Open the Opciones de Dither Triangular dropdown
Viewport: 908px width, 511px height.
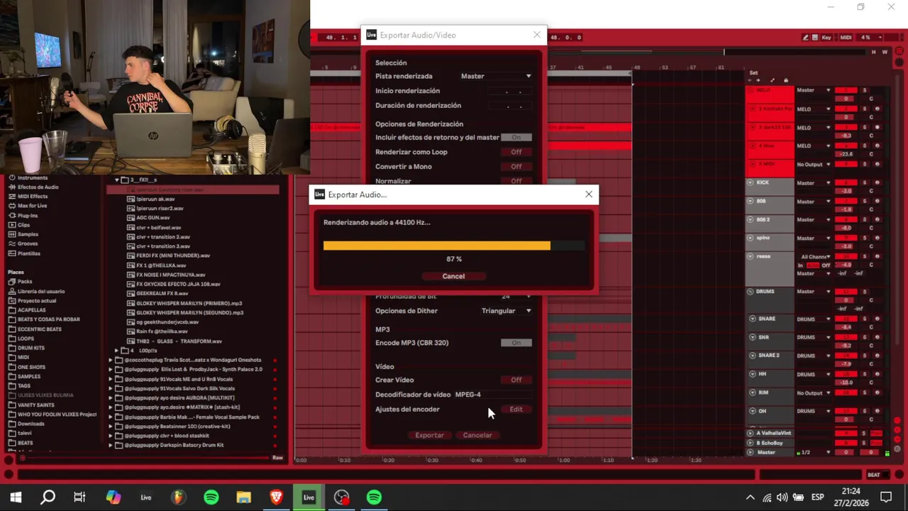click(x=506, y=311)
